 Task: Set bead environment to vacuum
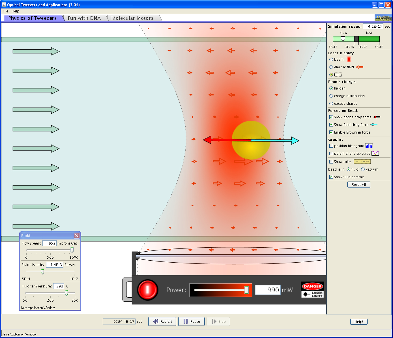[363, 169]
